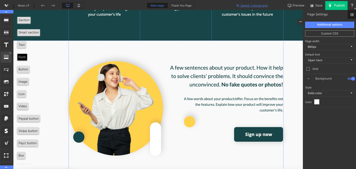The image size is (356, 169).
Task: Click the Landingi logo icon
Action: coord(6,5)
